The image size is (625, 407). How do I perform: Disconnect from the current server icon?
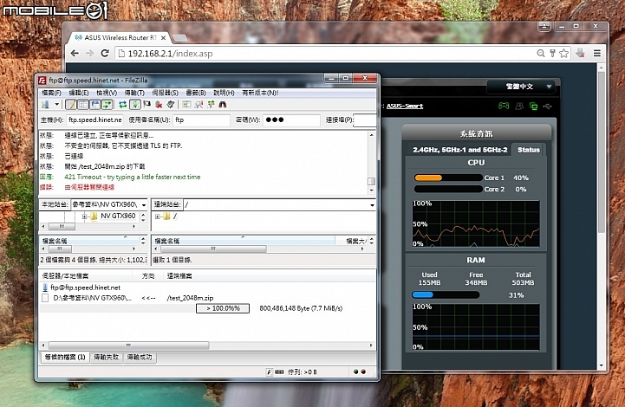[x=159, y=104]
